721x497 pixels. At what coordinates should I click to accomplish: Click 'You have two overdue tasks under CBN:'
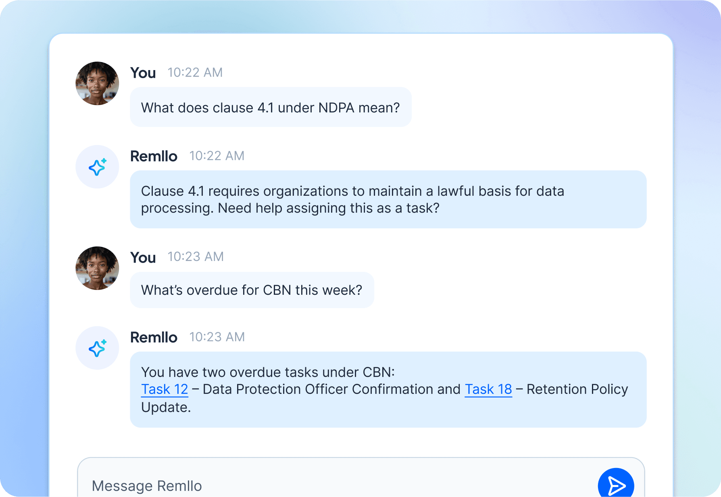click(268, 372)
